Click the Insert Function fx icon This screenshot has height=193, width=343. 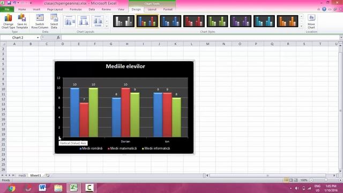(x=58, y=38)
